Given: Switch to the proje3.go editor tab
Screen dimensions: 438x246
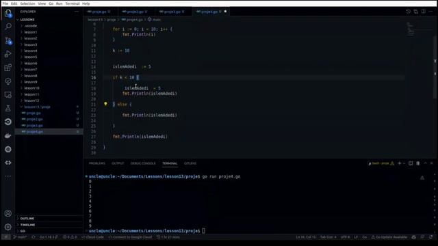Looking at the screenshot, I should 172,12.
